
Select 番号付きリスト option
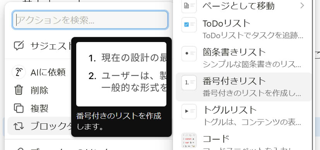pyautogui.click(x=243, y=87)
